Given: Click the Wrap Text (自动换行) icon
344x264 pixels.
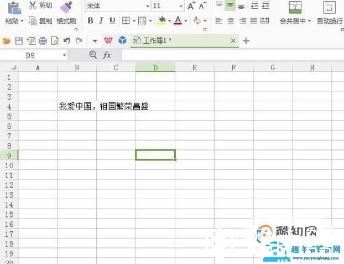Looking at the screenshot, I should [x=329, y=7].
